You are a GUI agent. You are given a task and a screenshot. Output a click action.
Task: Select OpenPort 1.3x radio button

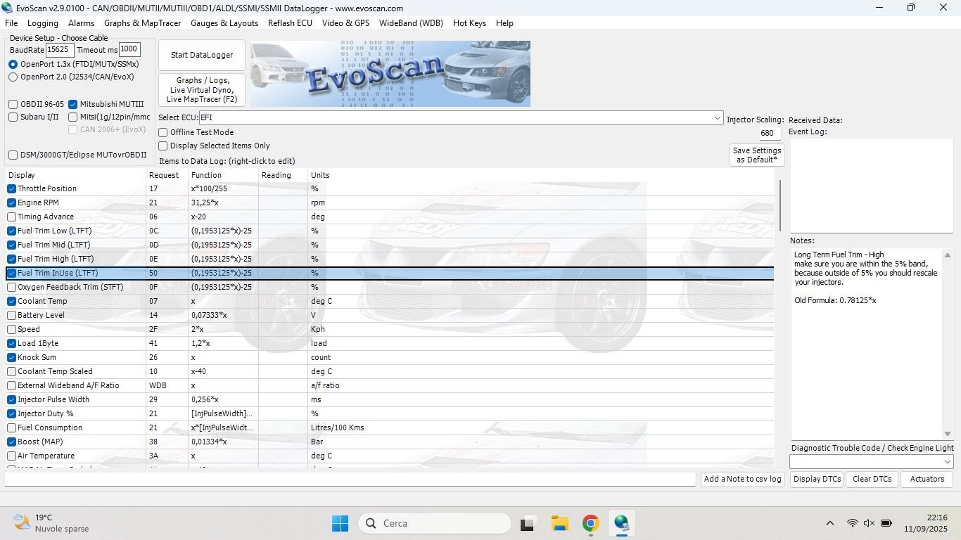pyautogui.click(x=13, y=64)
